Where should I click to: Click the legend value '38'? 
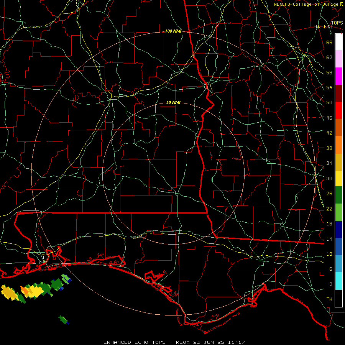coord(329,148)
